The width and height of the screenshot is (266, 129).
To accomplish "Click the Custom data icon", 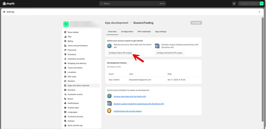I will [x=65, y=108].
